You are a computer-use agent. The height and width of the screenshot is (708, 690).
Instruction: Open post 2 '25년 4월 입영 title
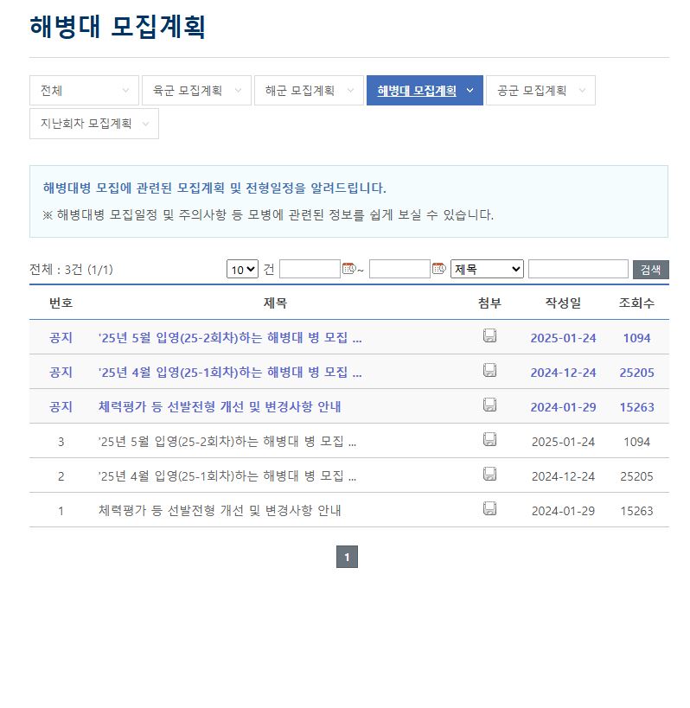[x=227, y=476]
